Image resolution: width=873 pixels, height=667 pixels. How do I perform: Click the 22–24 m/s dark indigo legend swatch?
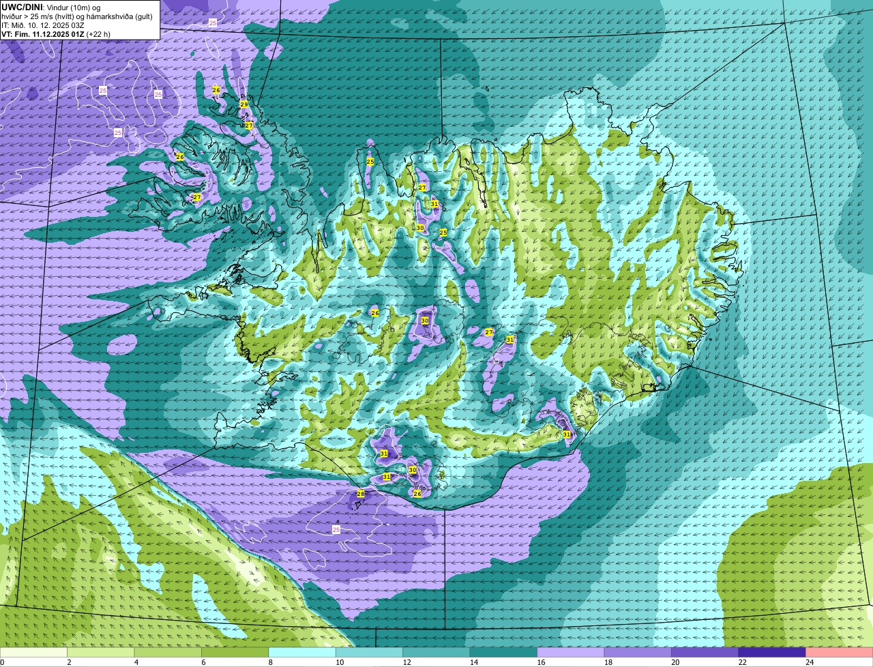(x=772, y=652)
